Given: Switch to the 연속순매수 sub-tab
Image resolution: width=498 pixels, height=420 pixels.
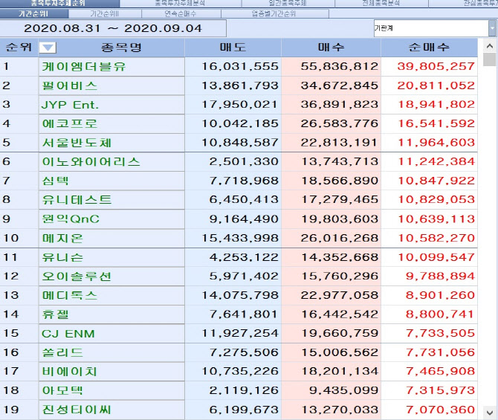Looking at the screenshot, I should tap(181, 13).
